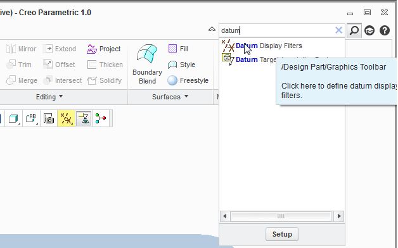
Task: Open the Boundary Blend tool
Action: (147, 65)
